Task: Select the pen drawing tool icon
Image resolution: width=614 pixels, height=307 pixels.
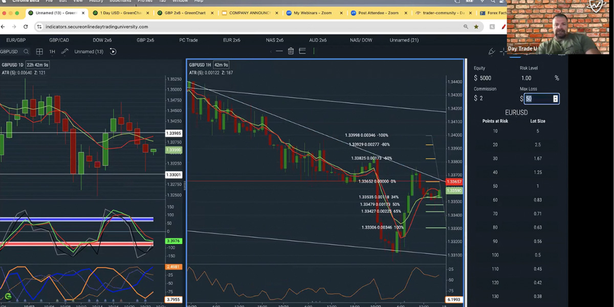Action: click(x=492, y=51)
